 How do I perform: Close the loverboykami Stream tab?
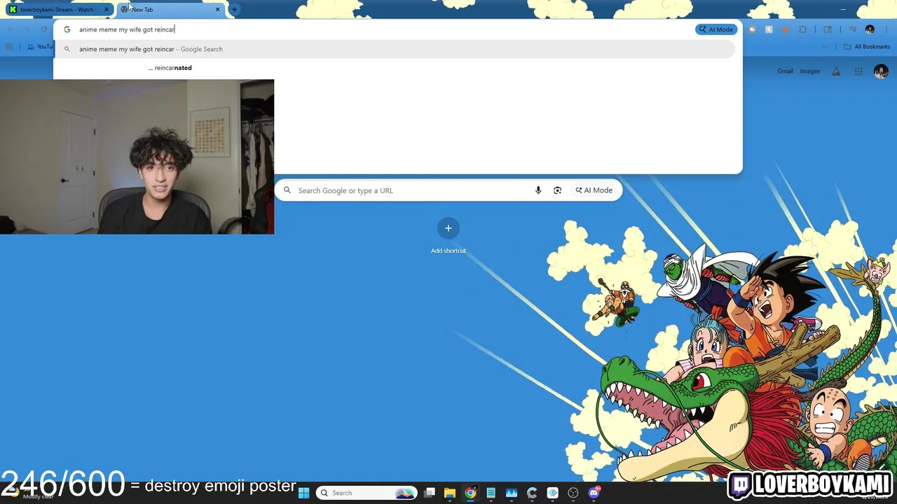coord(107,10)
